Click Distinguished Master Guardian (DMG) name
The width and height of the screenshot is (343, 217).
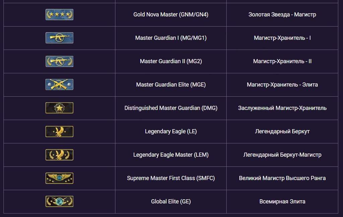(171, 108)
